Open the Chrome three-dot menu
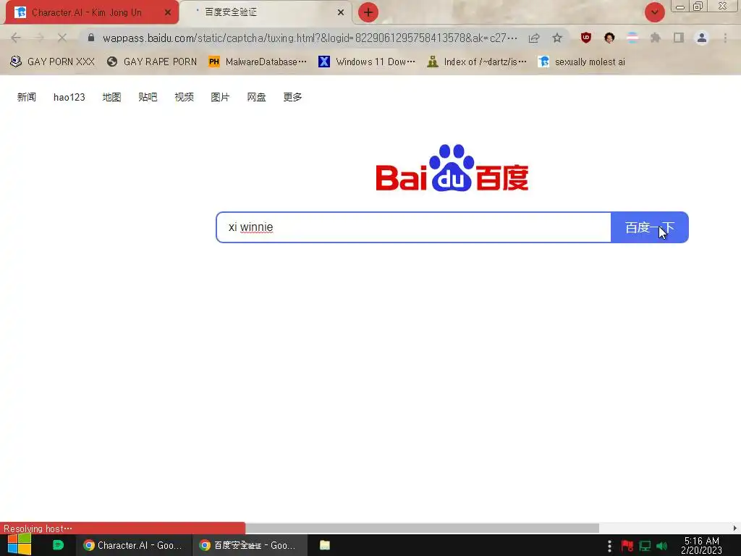The image size is (741, 556). click(x=725, y=38)
